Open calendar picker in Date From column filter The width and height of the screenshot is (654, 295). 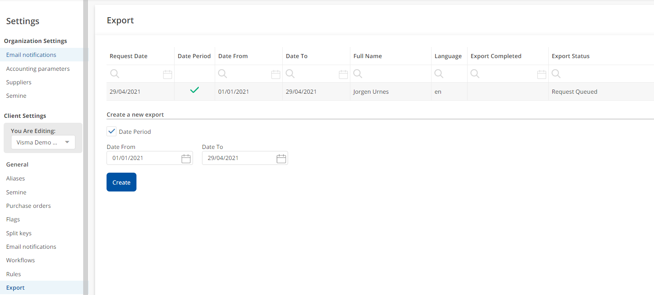coord(276,74)
